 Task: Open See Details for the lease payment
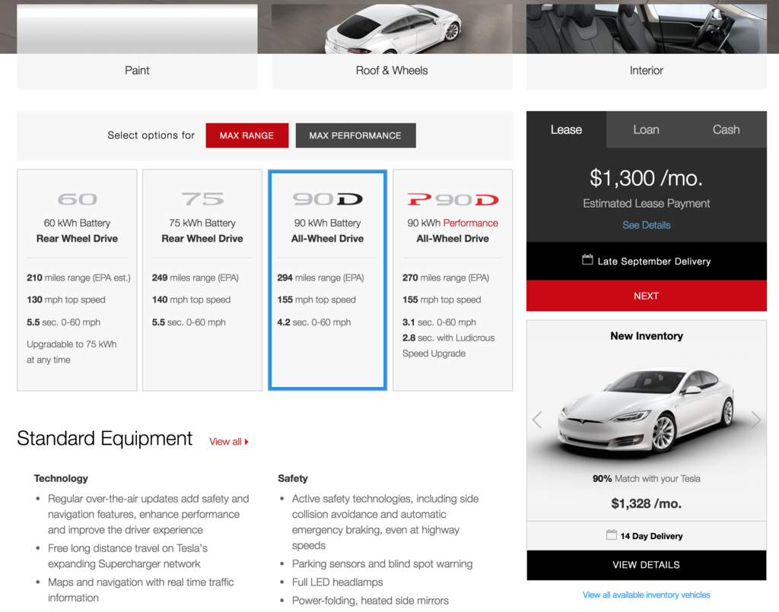click(x=646, y=225)
